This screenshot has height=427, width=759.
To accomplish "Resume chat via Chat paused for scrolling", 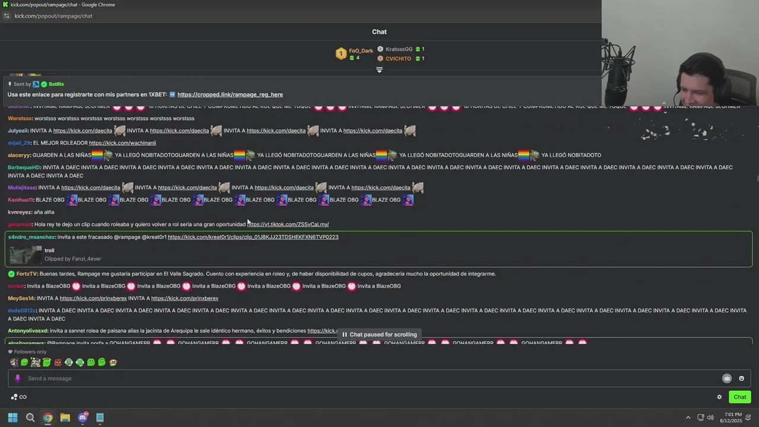I will 379,334.
